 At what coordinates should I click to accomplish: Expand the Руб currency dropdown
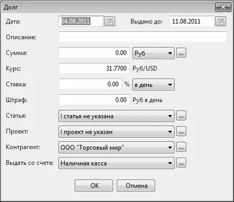154,53
